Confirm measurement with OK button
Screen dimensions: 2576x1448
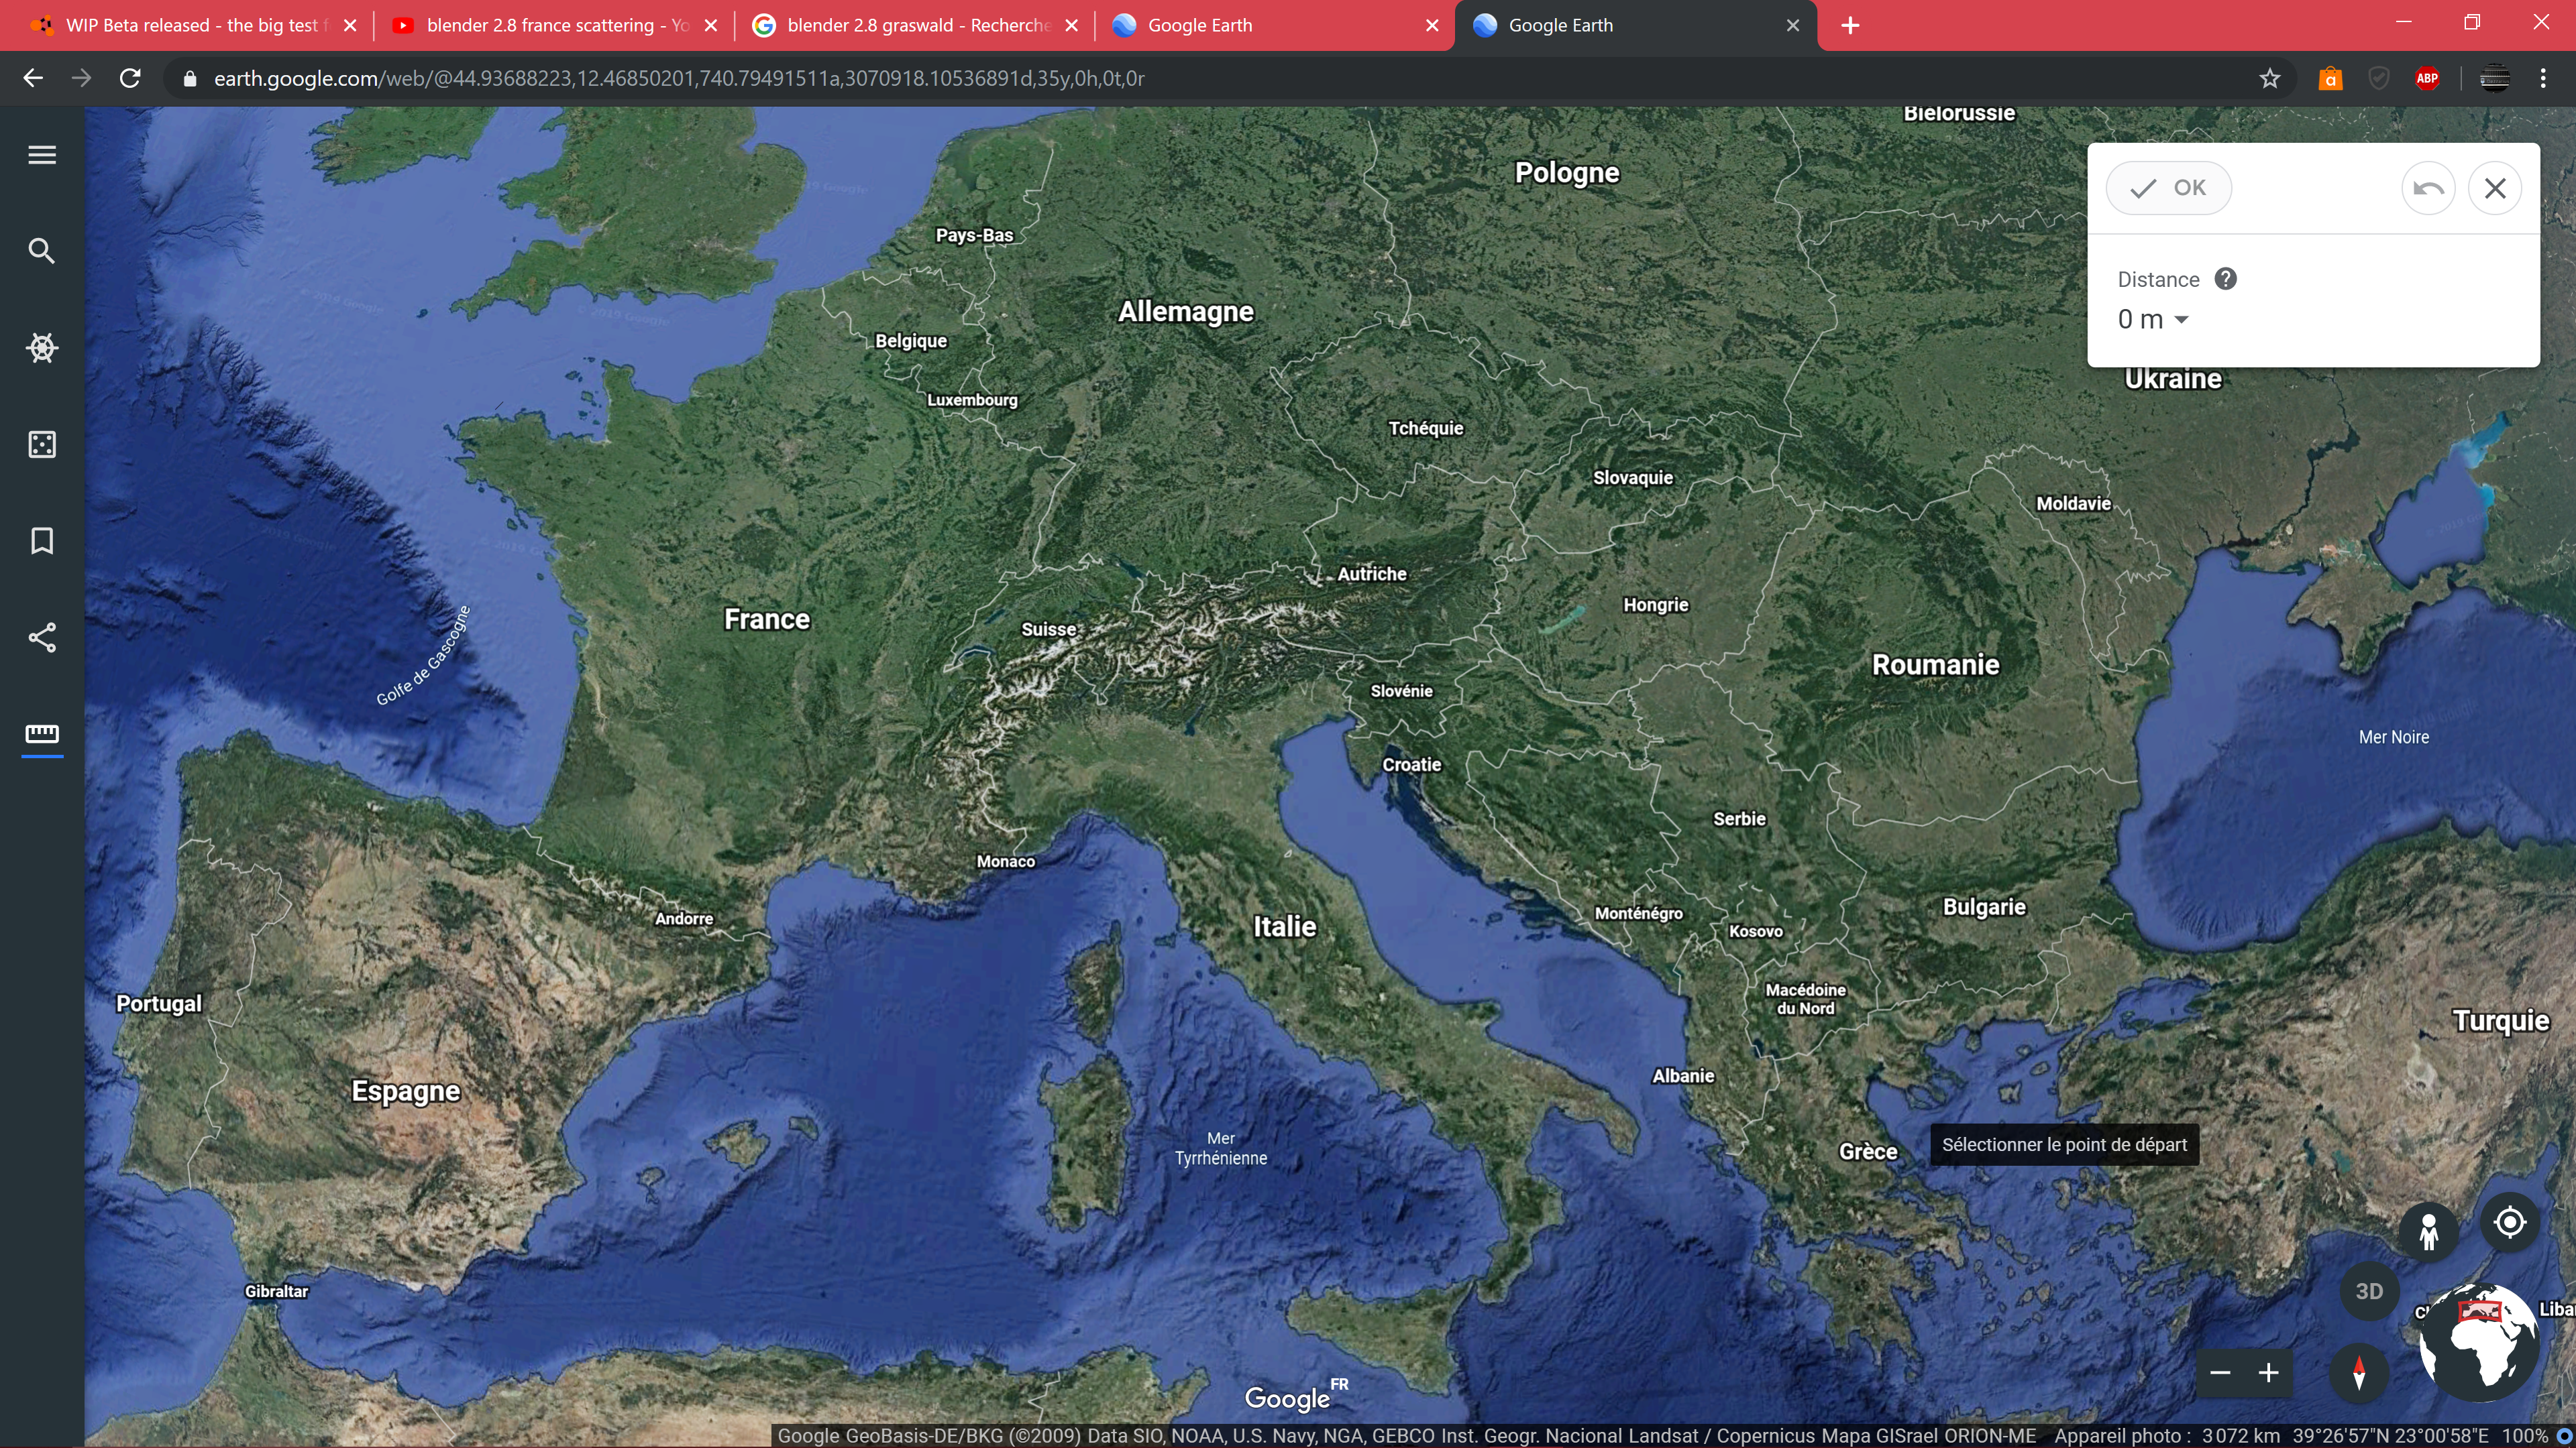coord(2168,188)
